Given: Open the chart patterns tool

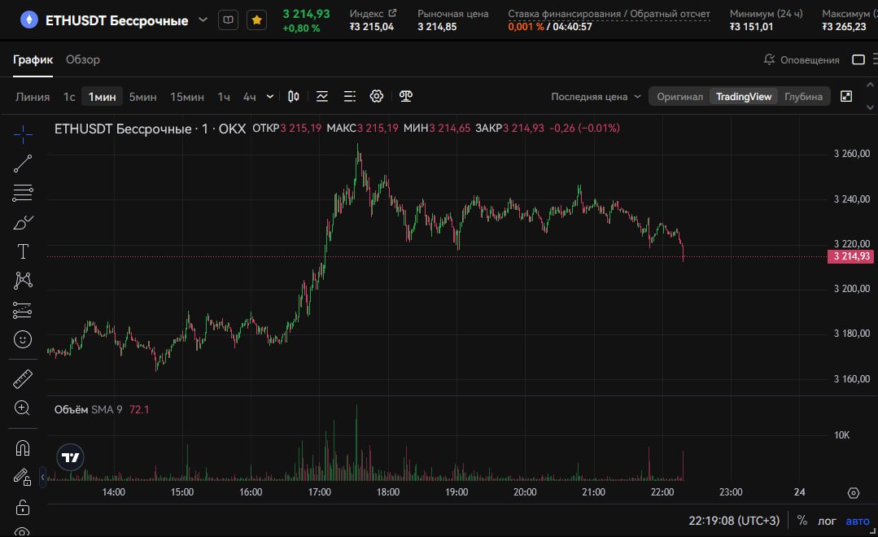Looking at the screenshot, I should click(23, 281).
